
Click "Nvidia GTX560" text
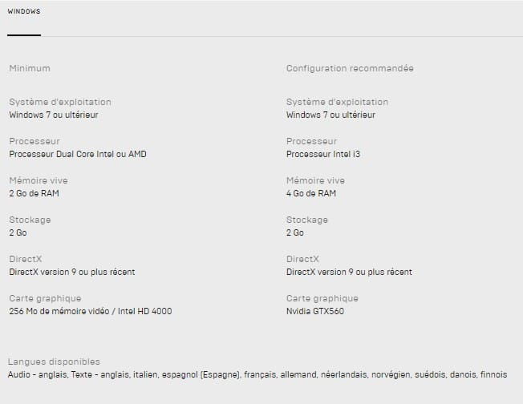(315, 312)
